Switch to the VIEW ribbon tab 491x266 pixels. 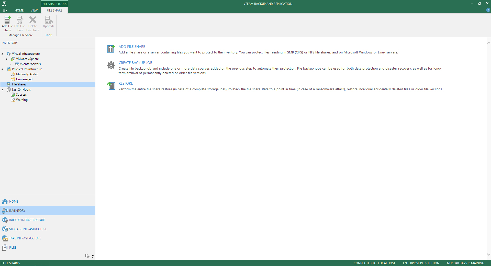point(34,10)
